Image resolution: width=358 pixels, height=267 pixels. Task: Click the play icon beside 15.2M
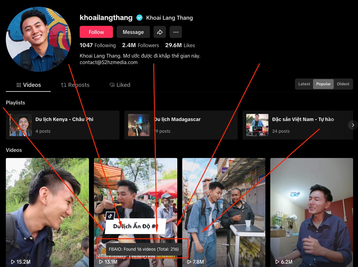13,262
